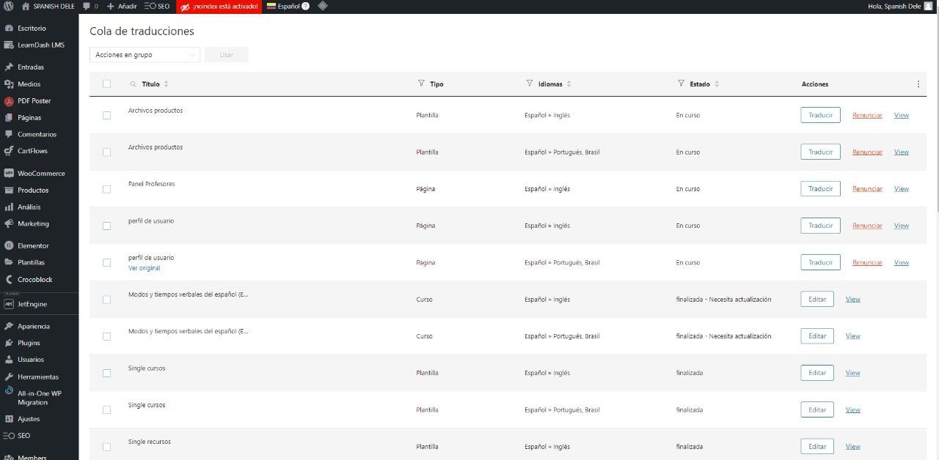Sort by the Idiomas column arrows

(569, 84)
